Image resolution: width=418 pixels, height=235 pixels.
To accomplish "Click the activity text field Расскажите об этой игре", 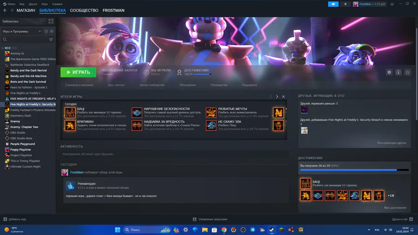I will pyautogui.click(x=175, y=154).
